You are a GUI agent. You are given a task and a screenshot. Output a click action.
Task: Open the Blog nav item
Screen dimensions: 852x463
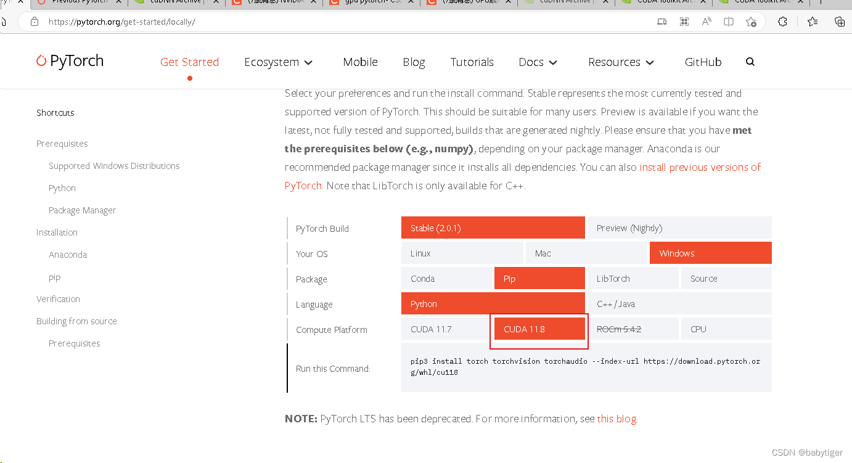click(414, 62)
